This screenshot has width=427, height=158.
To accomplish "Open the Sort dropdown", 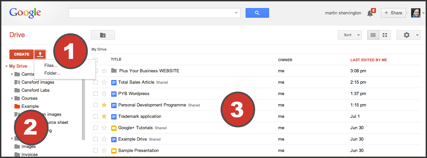I will pos(350,35).
